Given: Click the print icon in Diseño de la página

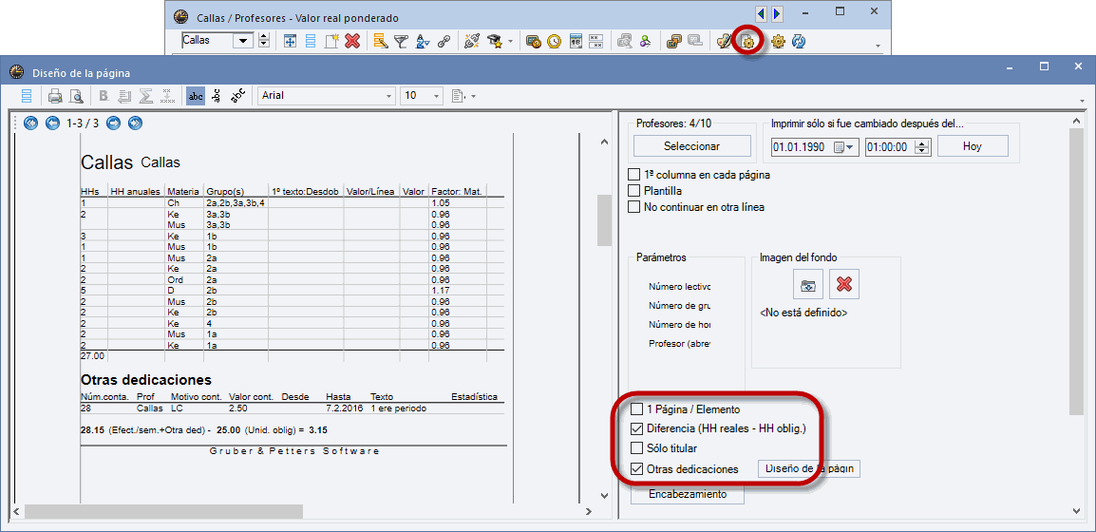Looking at the screenshot, I should 55,96.
